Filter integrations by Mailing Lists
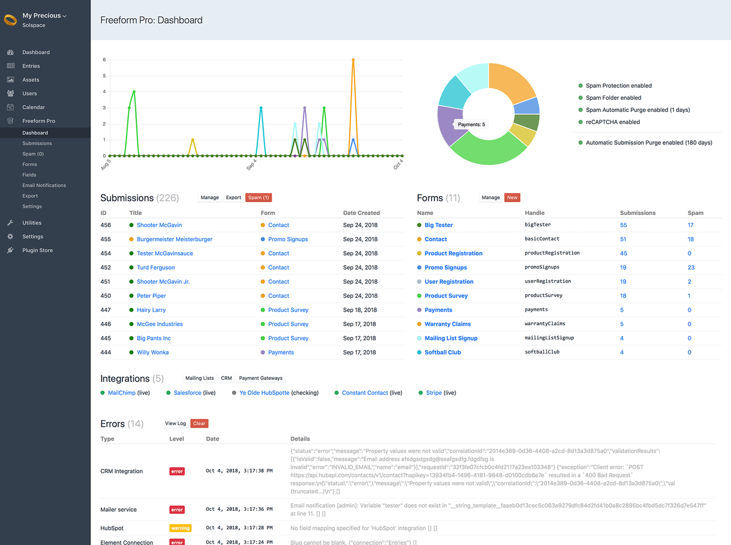This screenshot has width=731, height=545. click(200, 378)
